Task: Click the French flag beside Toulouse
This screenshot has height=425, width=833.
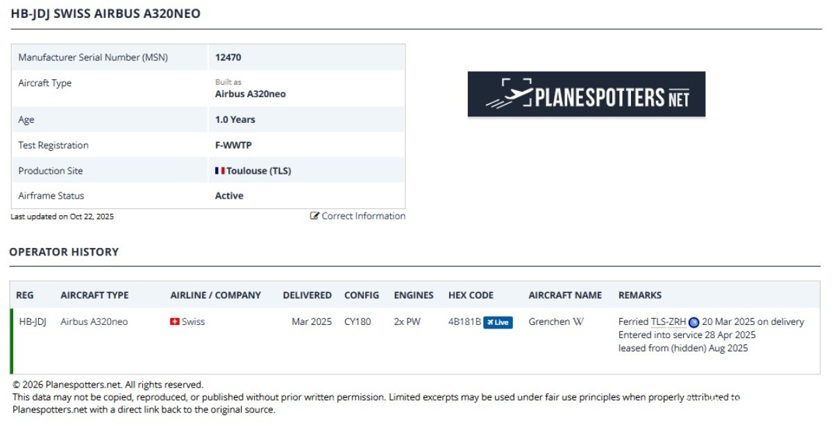Action: (x=219, y=171)
